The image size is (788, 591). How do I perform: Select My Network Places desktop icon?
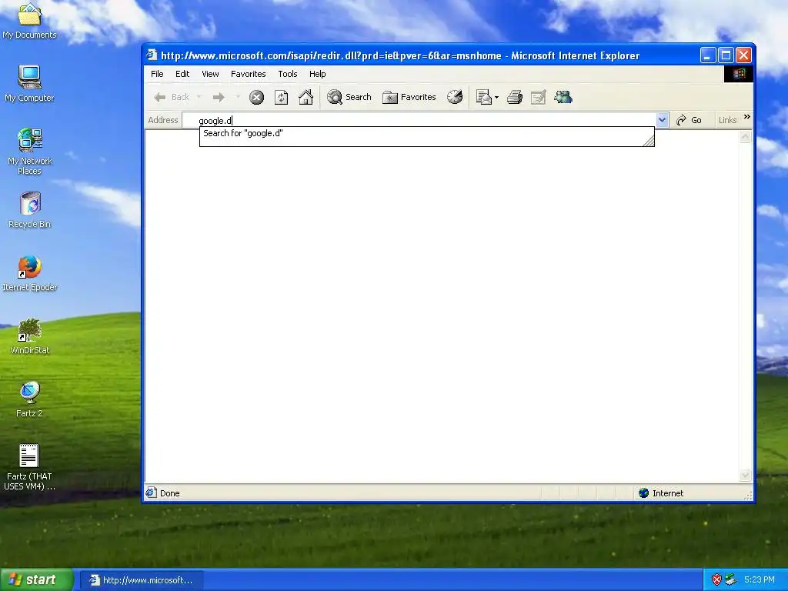point(30,152)
